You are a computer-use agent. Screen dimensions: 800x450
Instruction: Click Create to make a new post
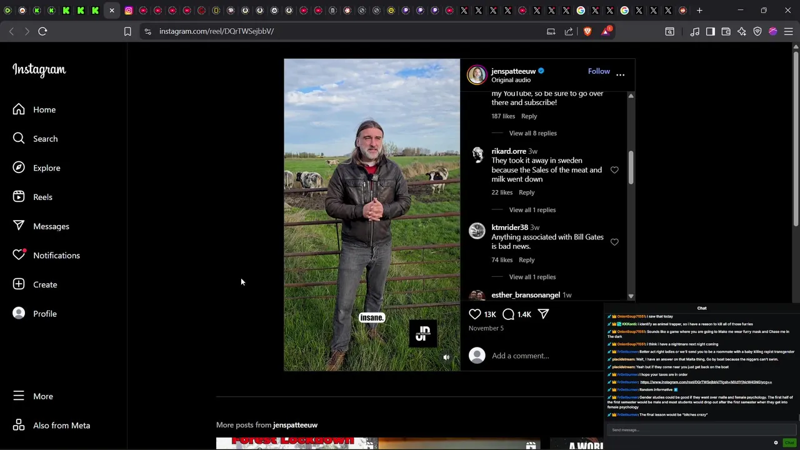pyautogui.click(x=35, y=284)
